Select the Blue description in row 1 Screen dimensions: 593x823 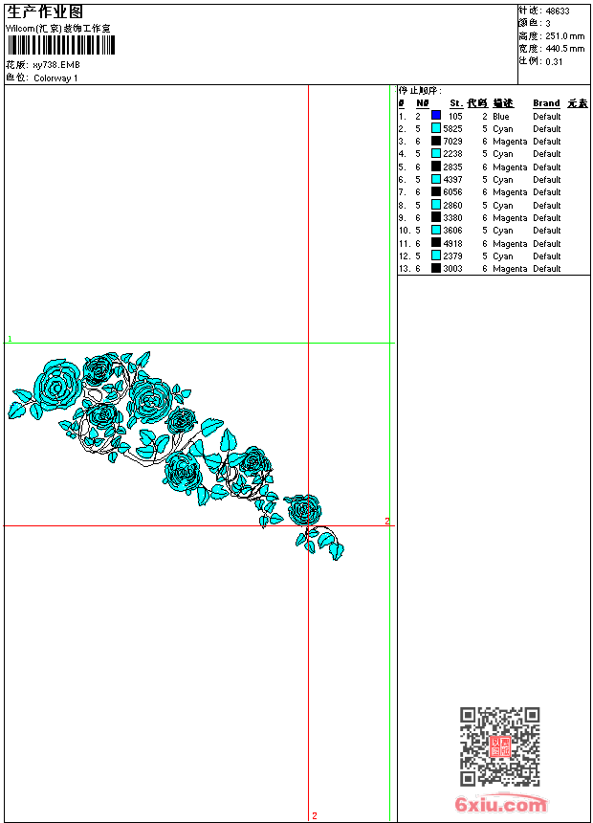(500, 117)
